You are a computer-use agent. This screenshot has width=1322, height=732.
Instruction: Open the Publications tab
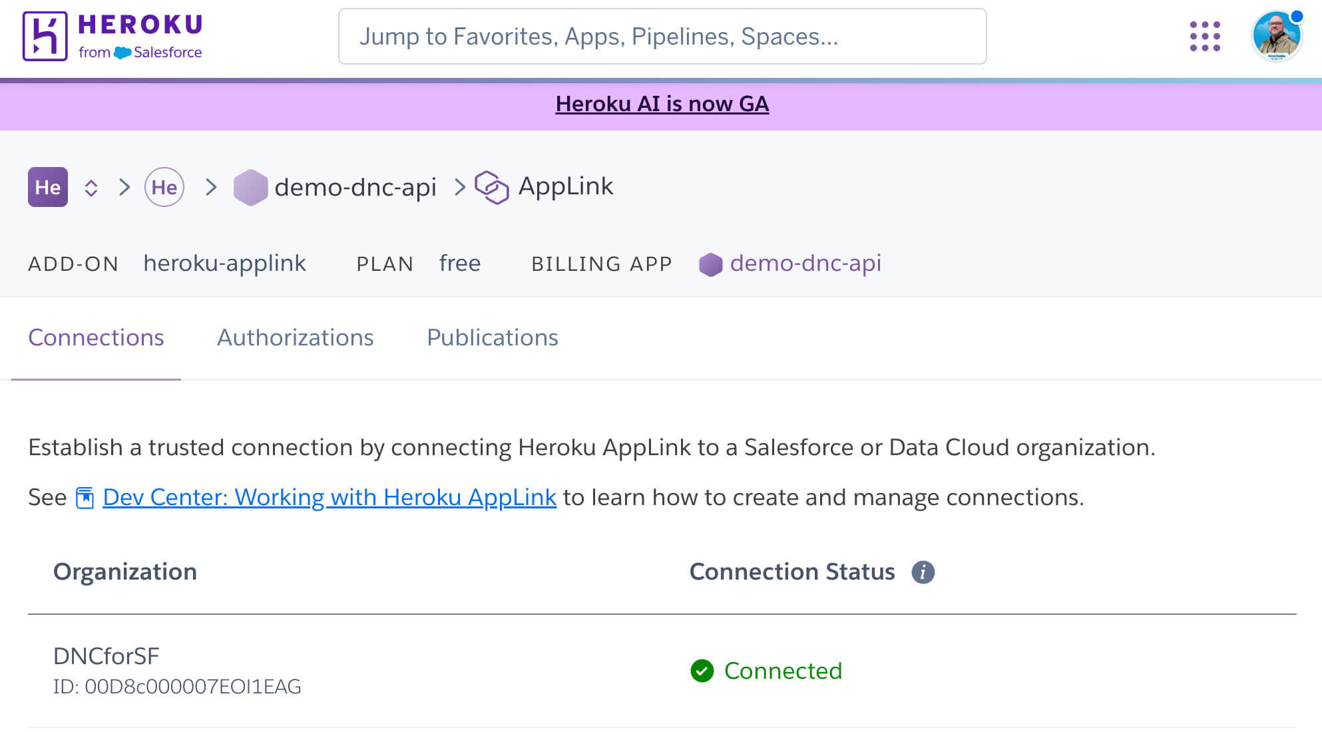tap(492, 337)
